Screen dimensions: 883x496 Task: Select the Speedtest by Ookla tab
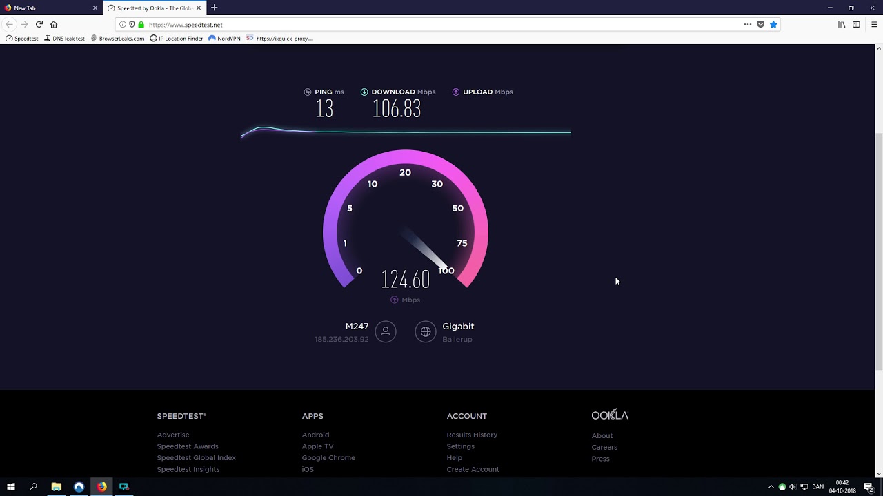pyautogui.click(x=155, y=8)
